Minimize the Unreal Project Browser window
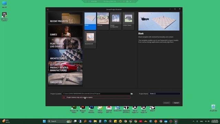The image size is (220, 124). point(170,9)
